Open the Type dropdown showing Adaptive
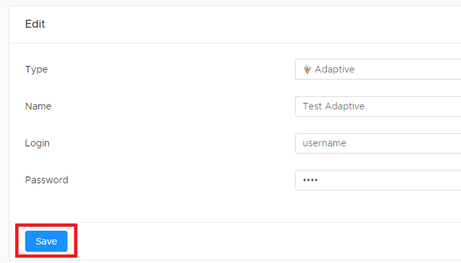This screenshot has width=461, height=263. [378, 69]
